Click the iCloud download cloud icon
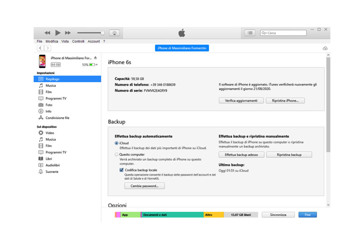364x249 pixels. coord(325,48)
